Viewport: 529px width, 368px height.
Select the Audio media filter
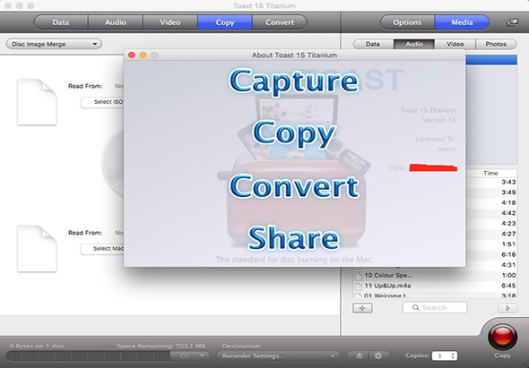(x=414, y=44)
